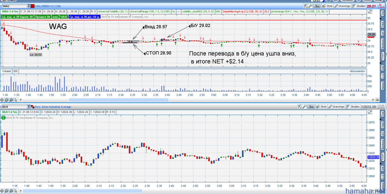The height and width of the screenshot is (194, 387).
Task: Click UniversalRange (ON, 1.3, CLOSE) study label
Action: tap(149, 12)
